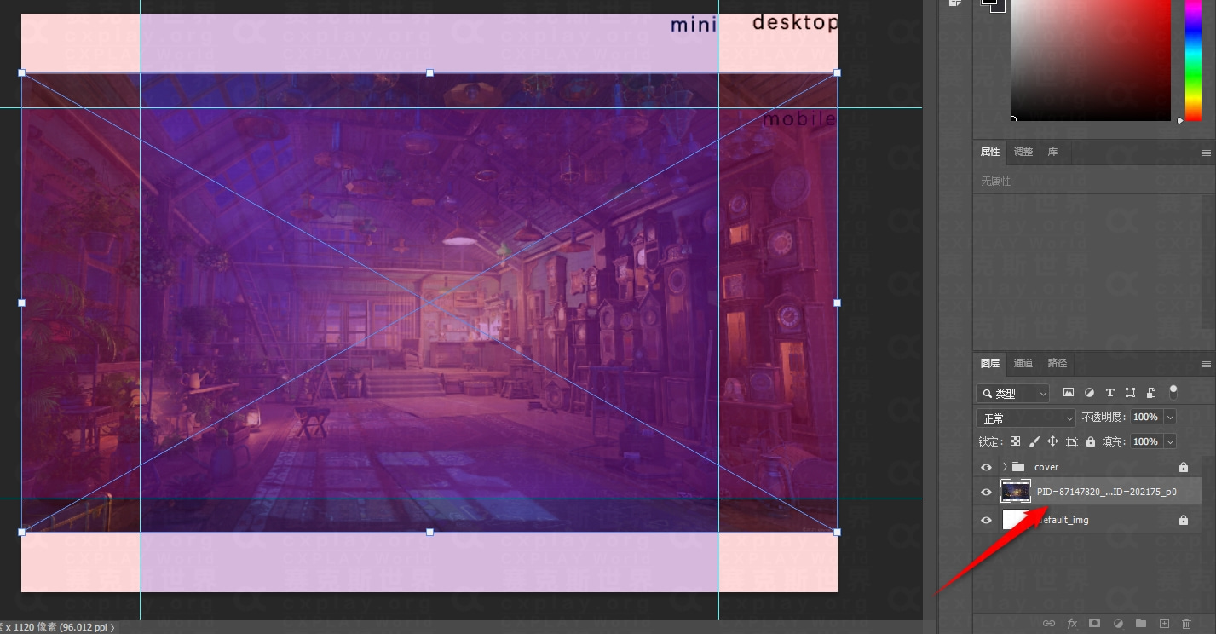This screenshot has width=1216, height=634.
Task: Click the 'mini' text on canvas
Action: (x=694, y=26)
